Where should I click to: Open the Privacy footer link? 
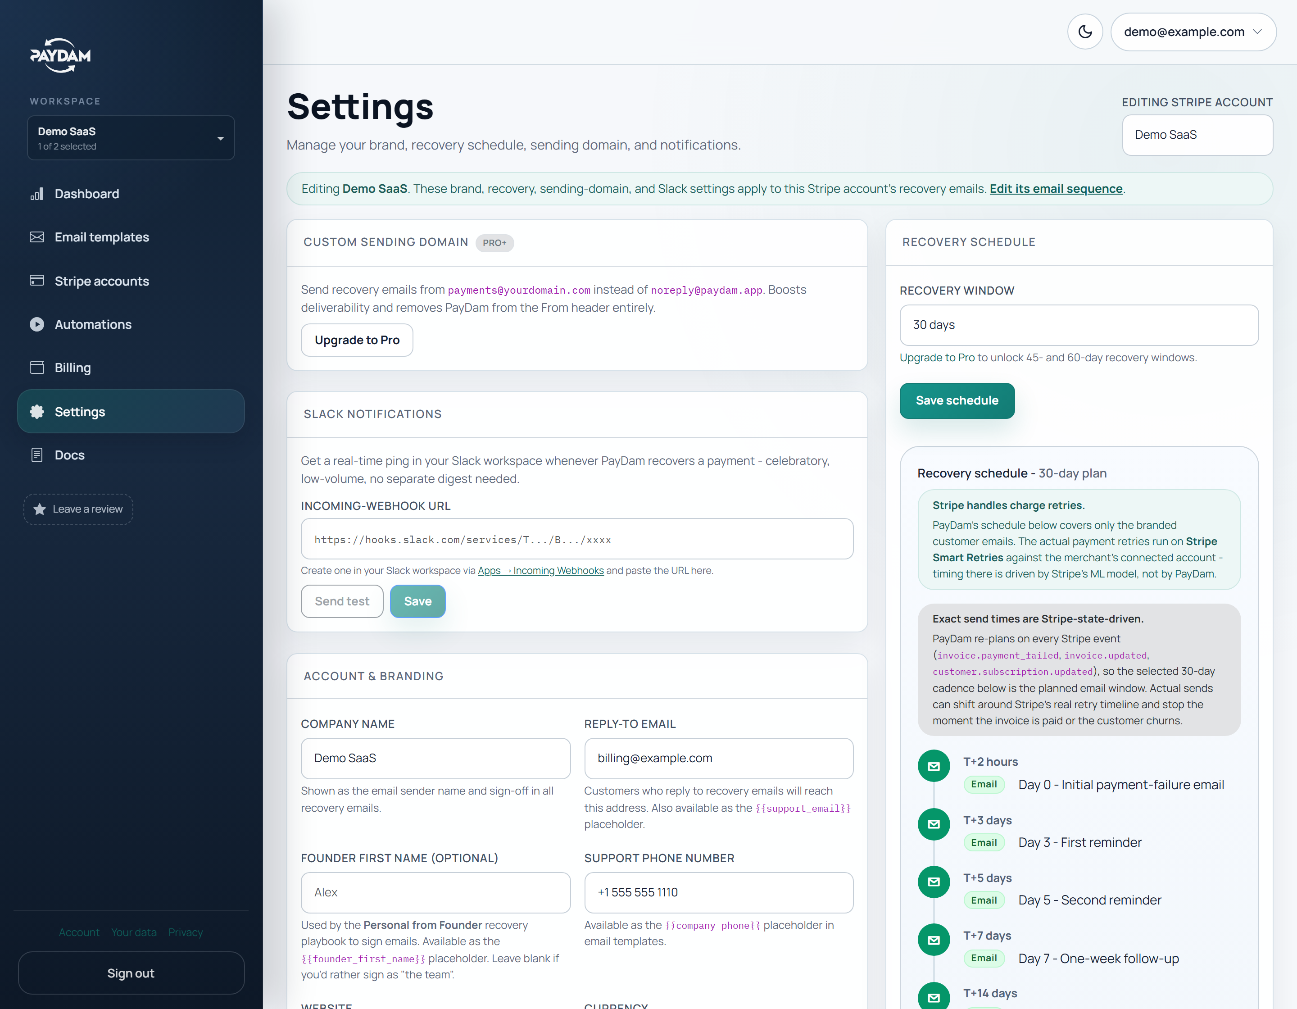185,932
